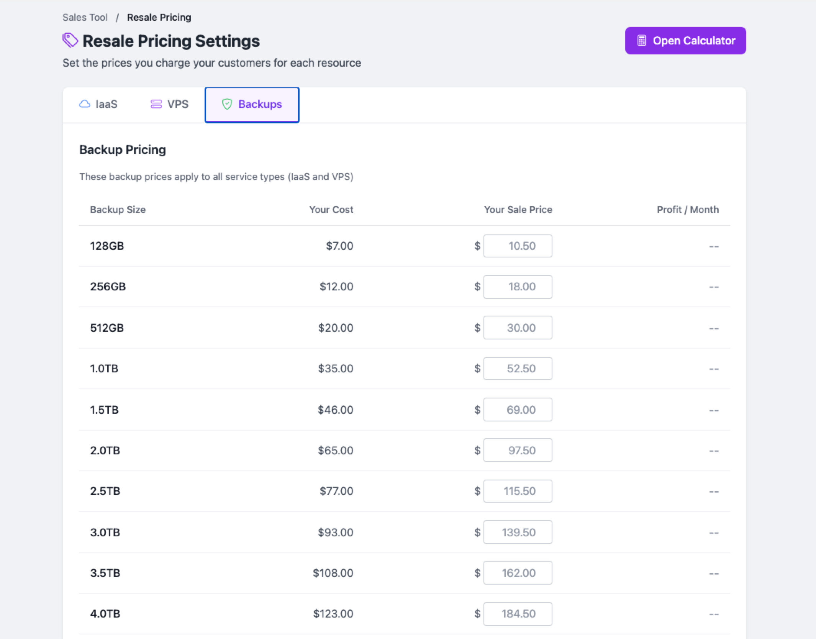Open Calculator from the top right
The height and width of the screenshot is (639, 816).
click(x=685, y=40)
